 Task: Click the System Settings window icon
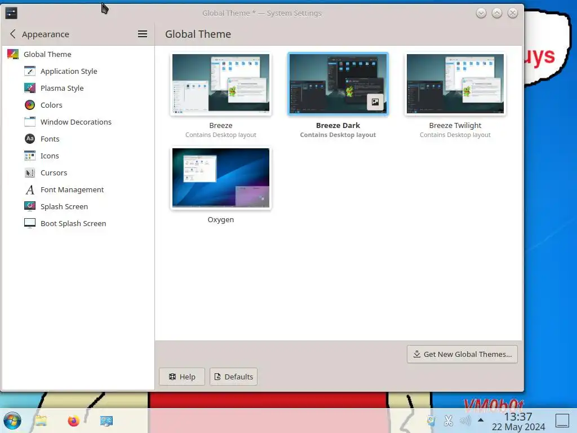tap(11, 14)
